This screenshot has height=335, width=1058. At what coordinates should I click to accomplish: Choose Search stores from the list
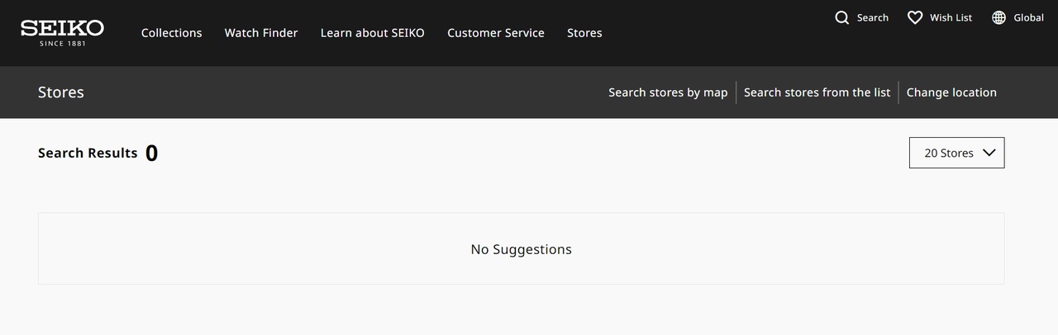tap(817, 92)
